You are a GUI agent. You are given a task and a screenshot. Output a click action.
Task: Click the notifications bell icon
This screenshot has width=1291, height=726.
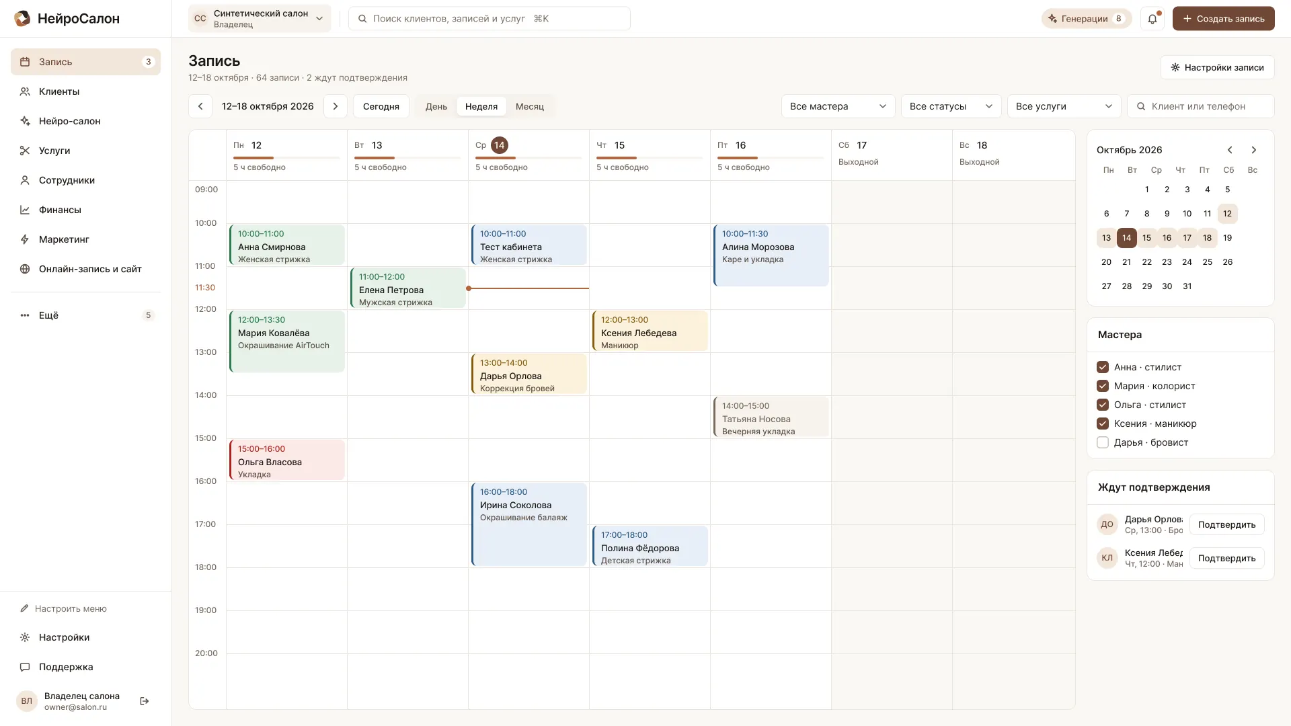1152,19
